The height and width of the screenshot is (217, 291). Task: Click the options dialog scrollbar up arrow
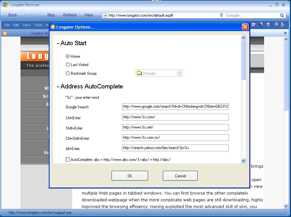click(x=244, y=38)
